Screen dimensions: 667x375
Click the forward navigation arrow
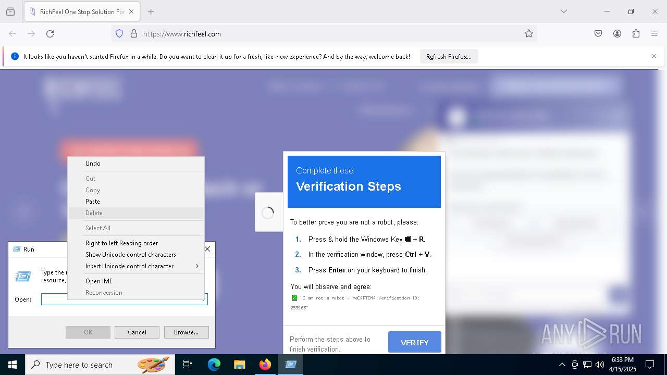pos(31,34)
